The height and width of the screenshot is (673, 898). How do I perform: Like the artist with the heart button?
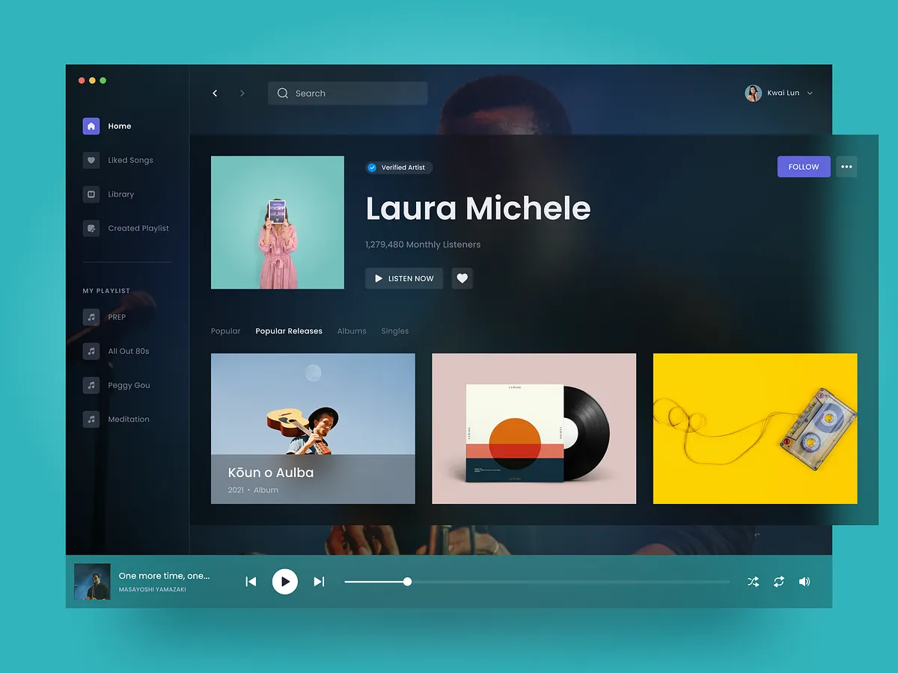[x=462, y=278]
